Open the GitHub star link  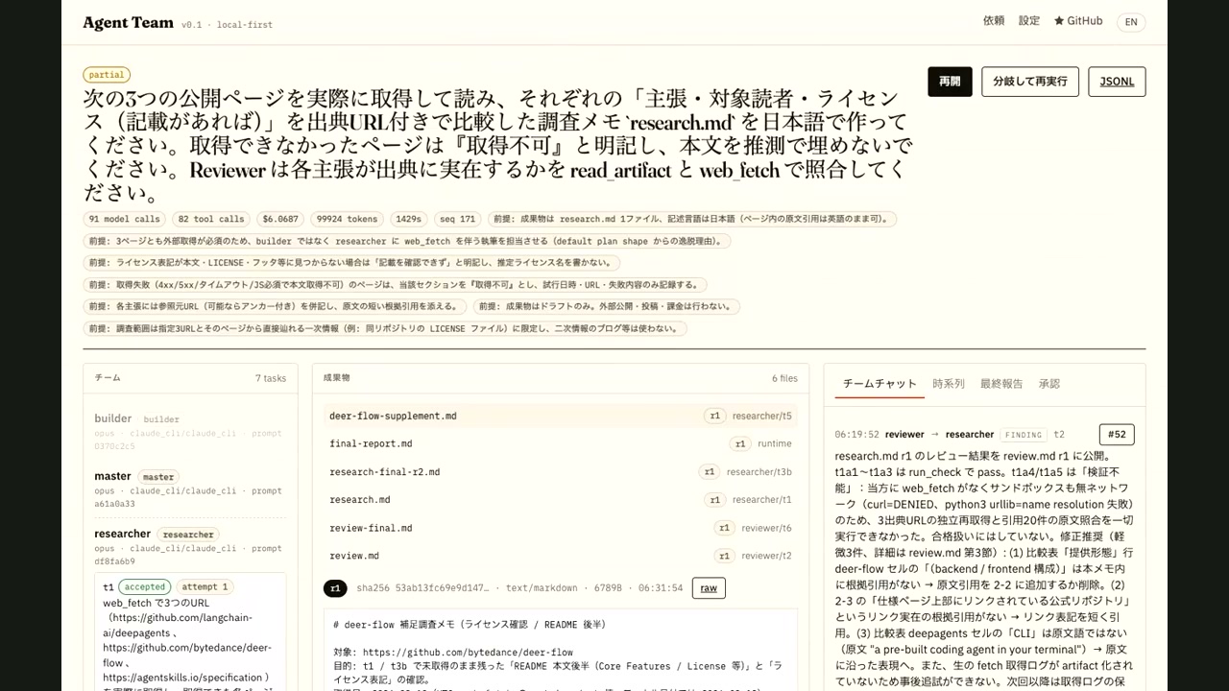point(1078,21)
